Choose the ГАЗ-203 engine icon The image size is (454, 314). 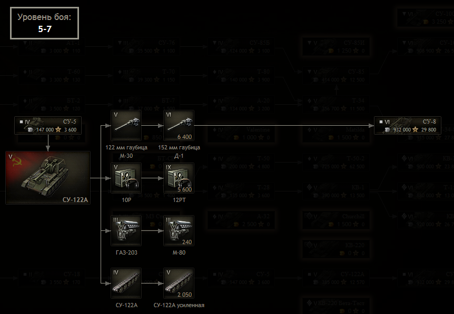[x=126, y=231]
